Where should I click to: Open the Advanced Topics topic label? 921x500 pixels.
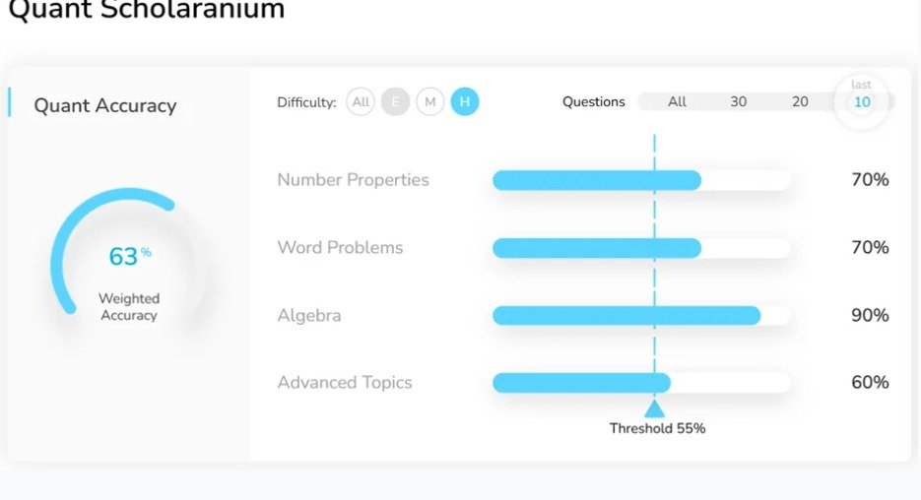(x=345, y=383)
